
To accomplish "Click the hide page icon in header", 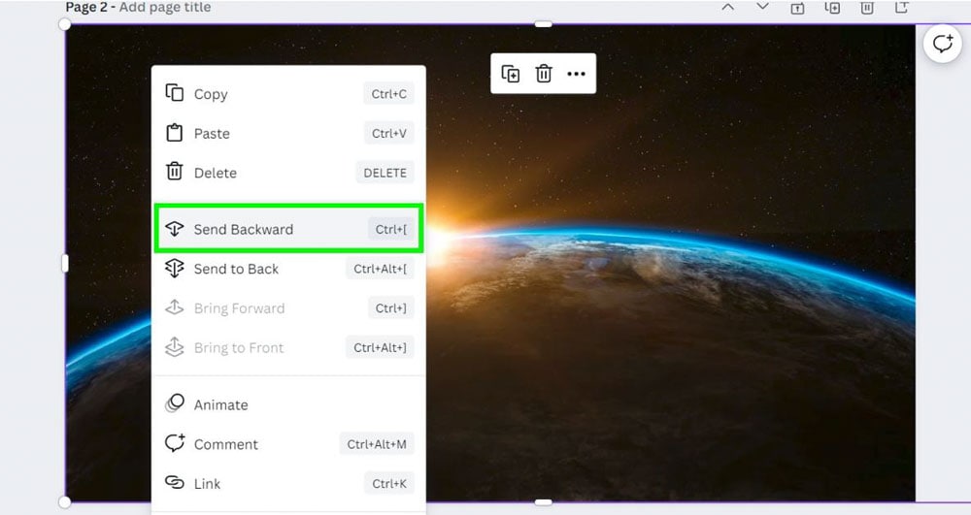I will coord(797,8).
